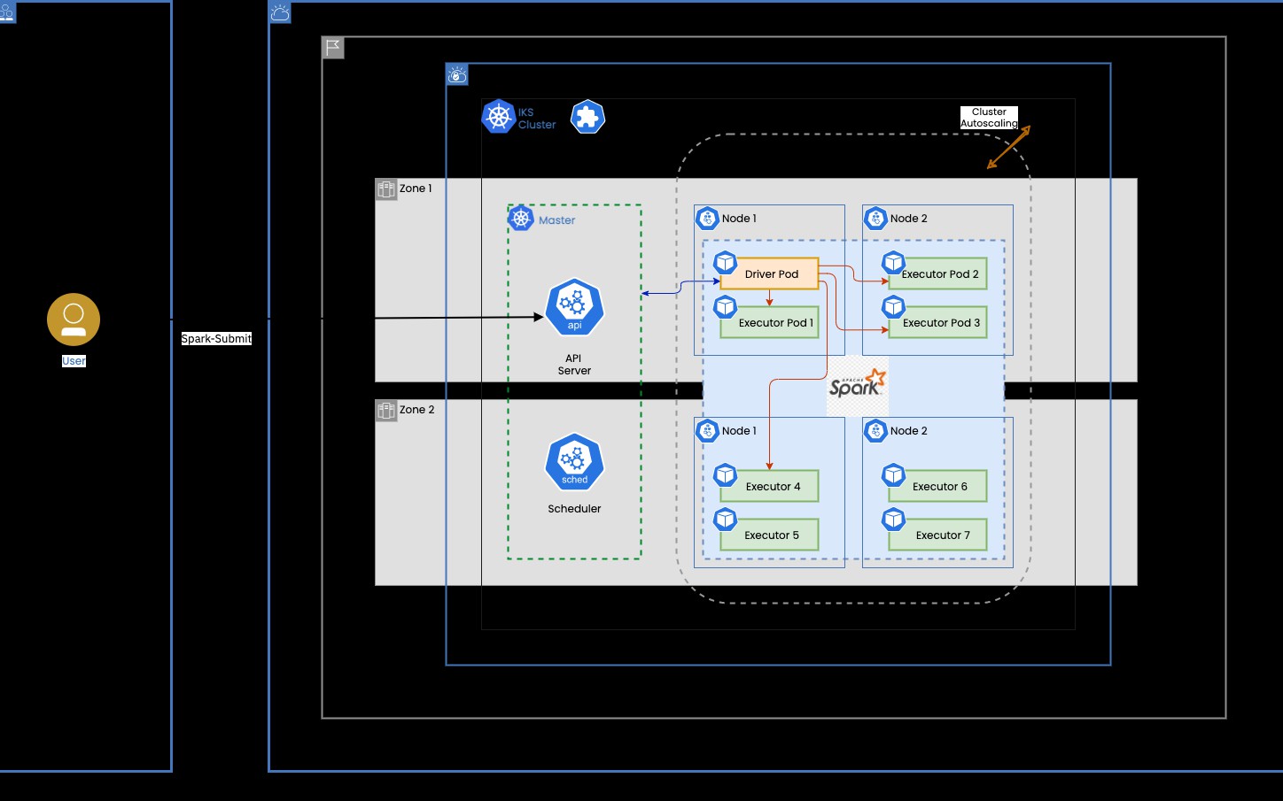Image resolution: width=1283 pixels, height=801 pixels.
Task: Click the Node 2 icon in Zone 1
Action: point(875,218)
